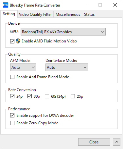This screenshot has height=149, width=123.
Task: Open the Miscellaneous tab
Action: [x=68, y=14]
